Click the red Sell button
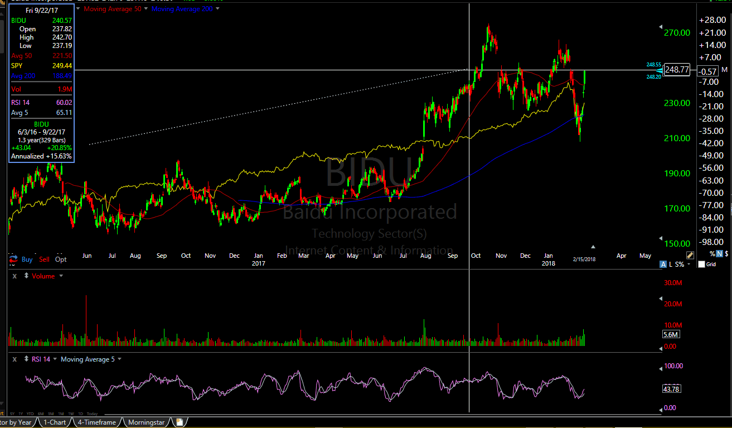 coord(44,259)
